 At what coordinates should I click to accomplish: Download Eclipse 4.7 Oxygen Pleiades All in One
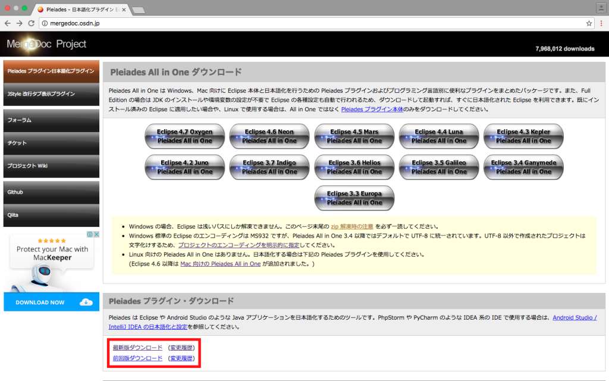coord(184,136)
